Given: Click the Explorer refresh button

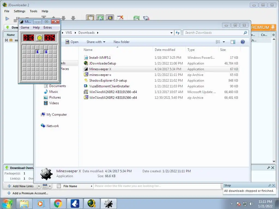Looking at the screenshot, I should [178, 33].
